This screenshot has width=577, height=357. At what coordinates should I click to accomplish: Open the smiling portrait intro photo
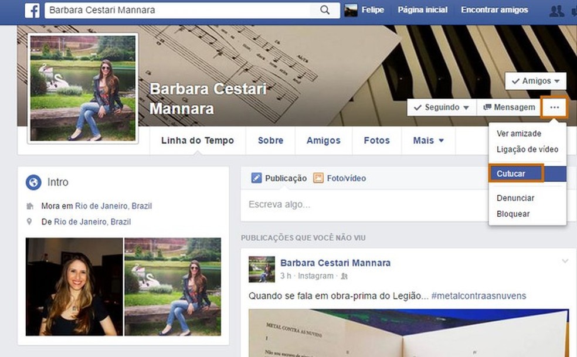(74, 287)
